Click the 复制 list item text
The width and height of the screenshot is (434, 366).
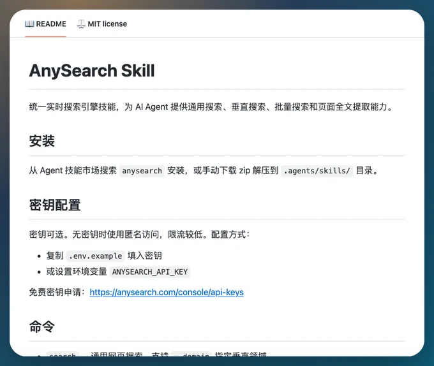[x=55, y=256]
